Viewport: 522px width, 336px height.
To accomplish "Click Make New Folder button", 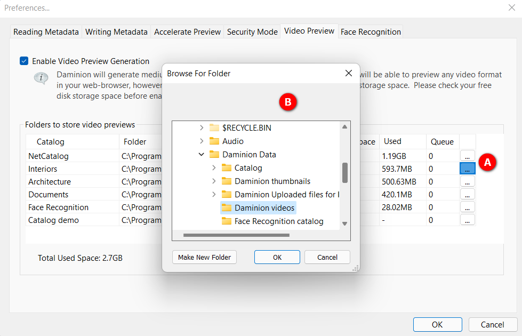I will 204,257.
